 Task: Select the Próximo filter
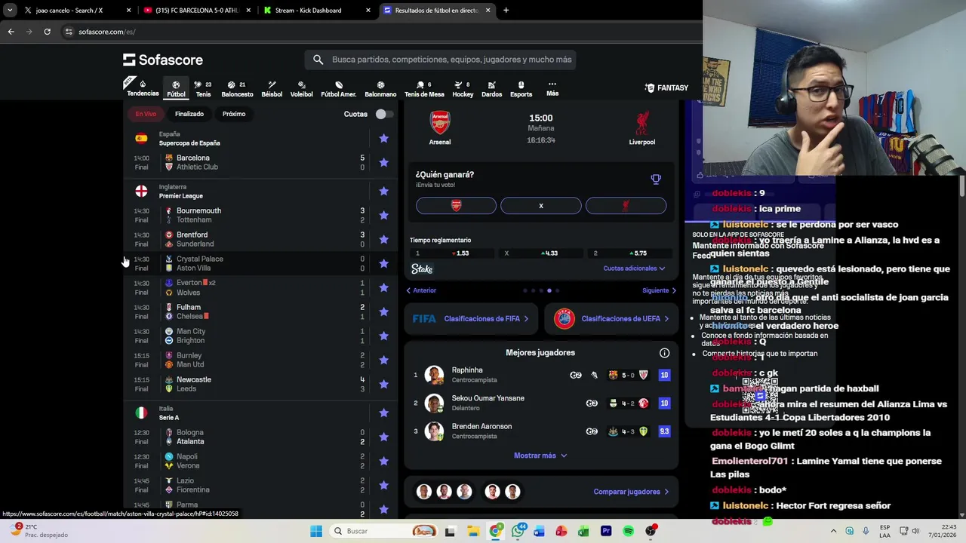point(234,114)
